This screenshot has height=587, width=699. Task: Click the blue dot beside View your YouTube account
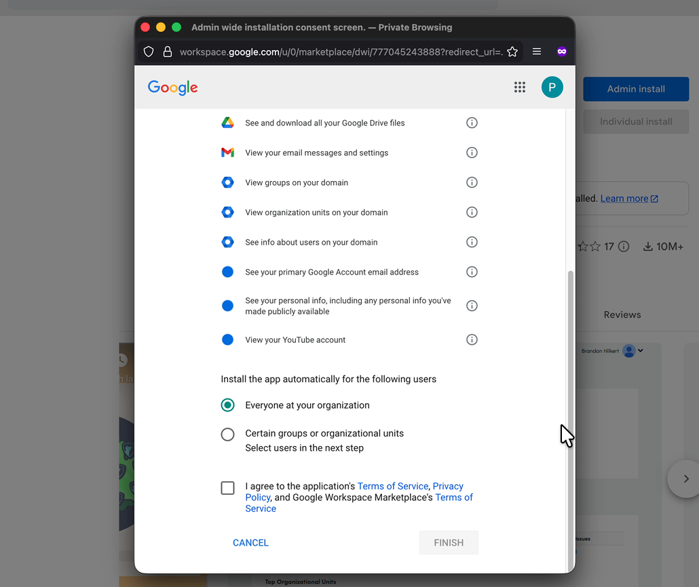click(228, 340)
